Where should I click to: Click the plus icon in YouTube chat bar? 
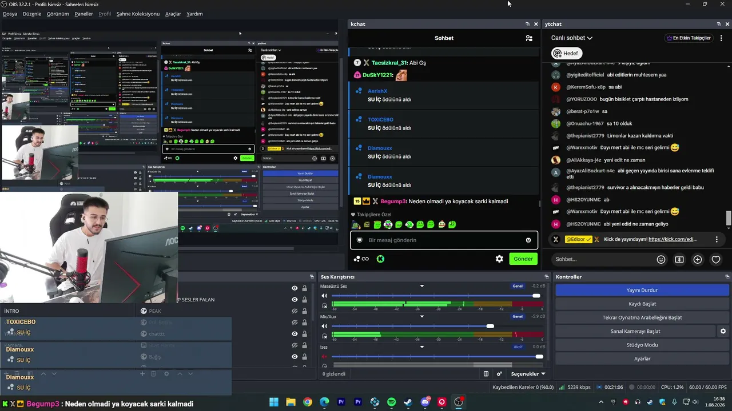click(698, 259)
